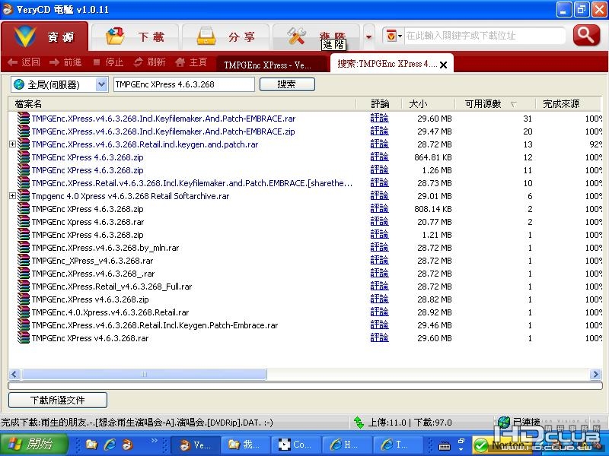This screenshot has height=456, width=609.
Task: Click archive icon of TMPGEnc_XPress_v4.6.3.268.rar
Action: click(x=24, y=261)
